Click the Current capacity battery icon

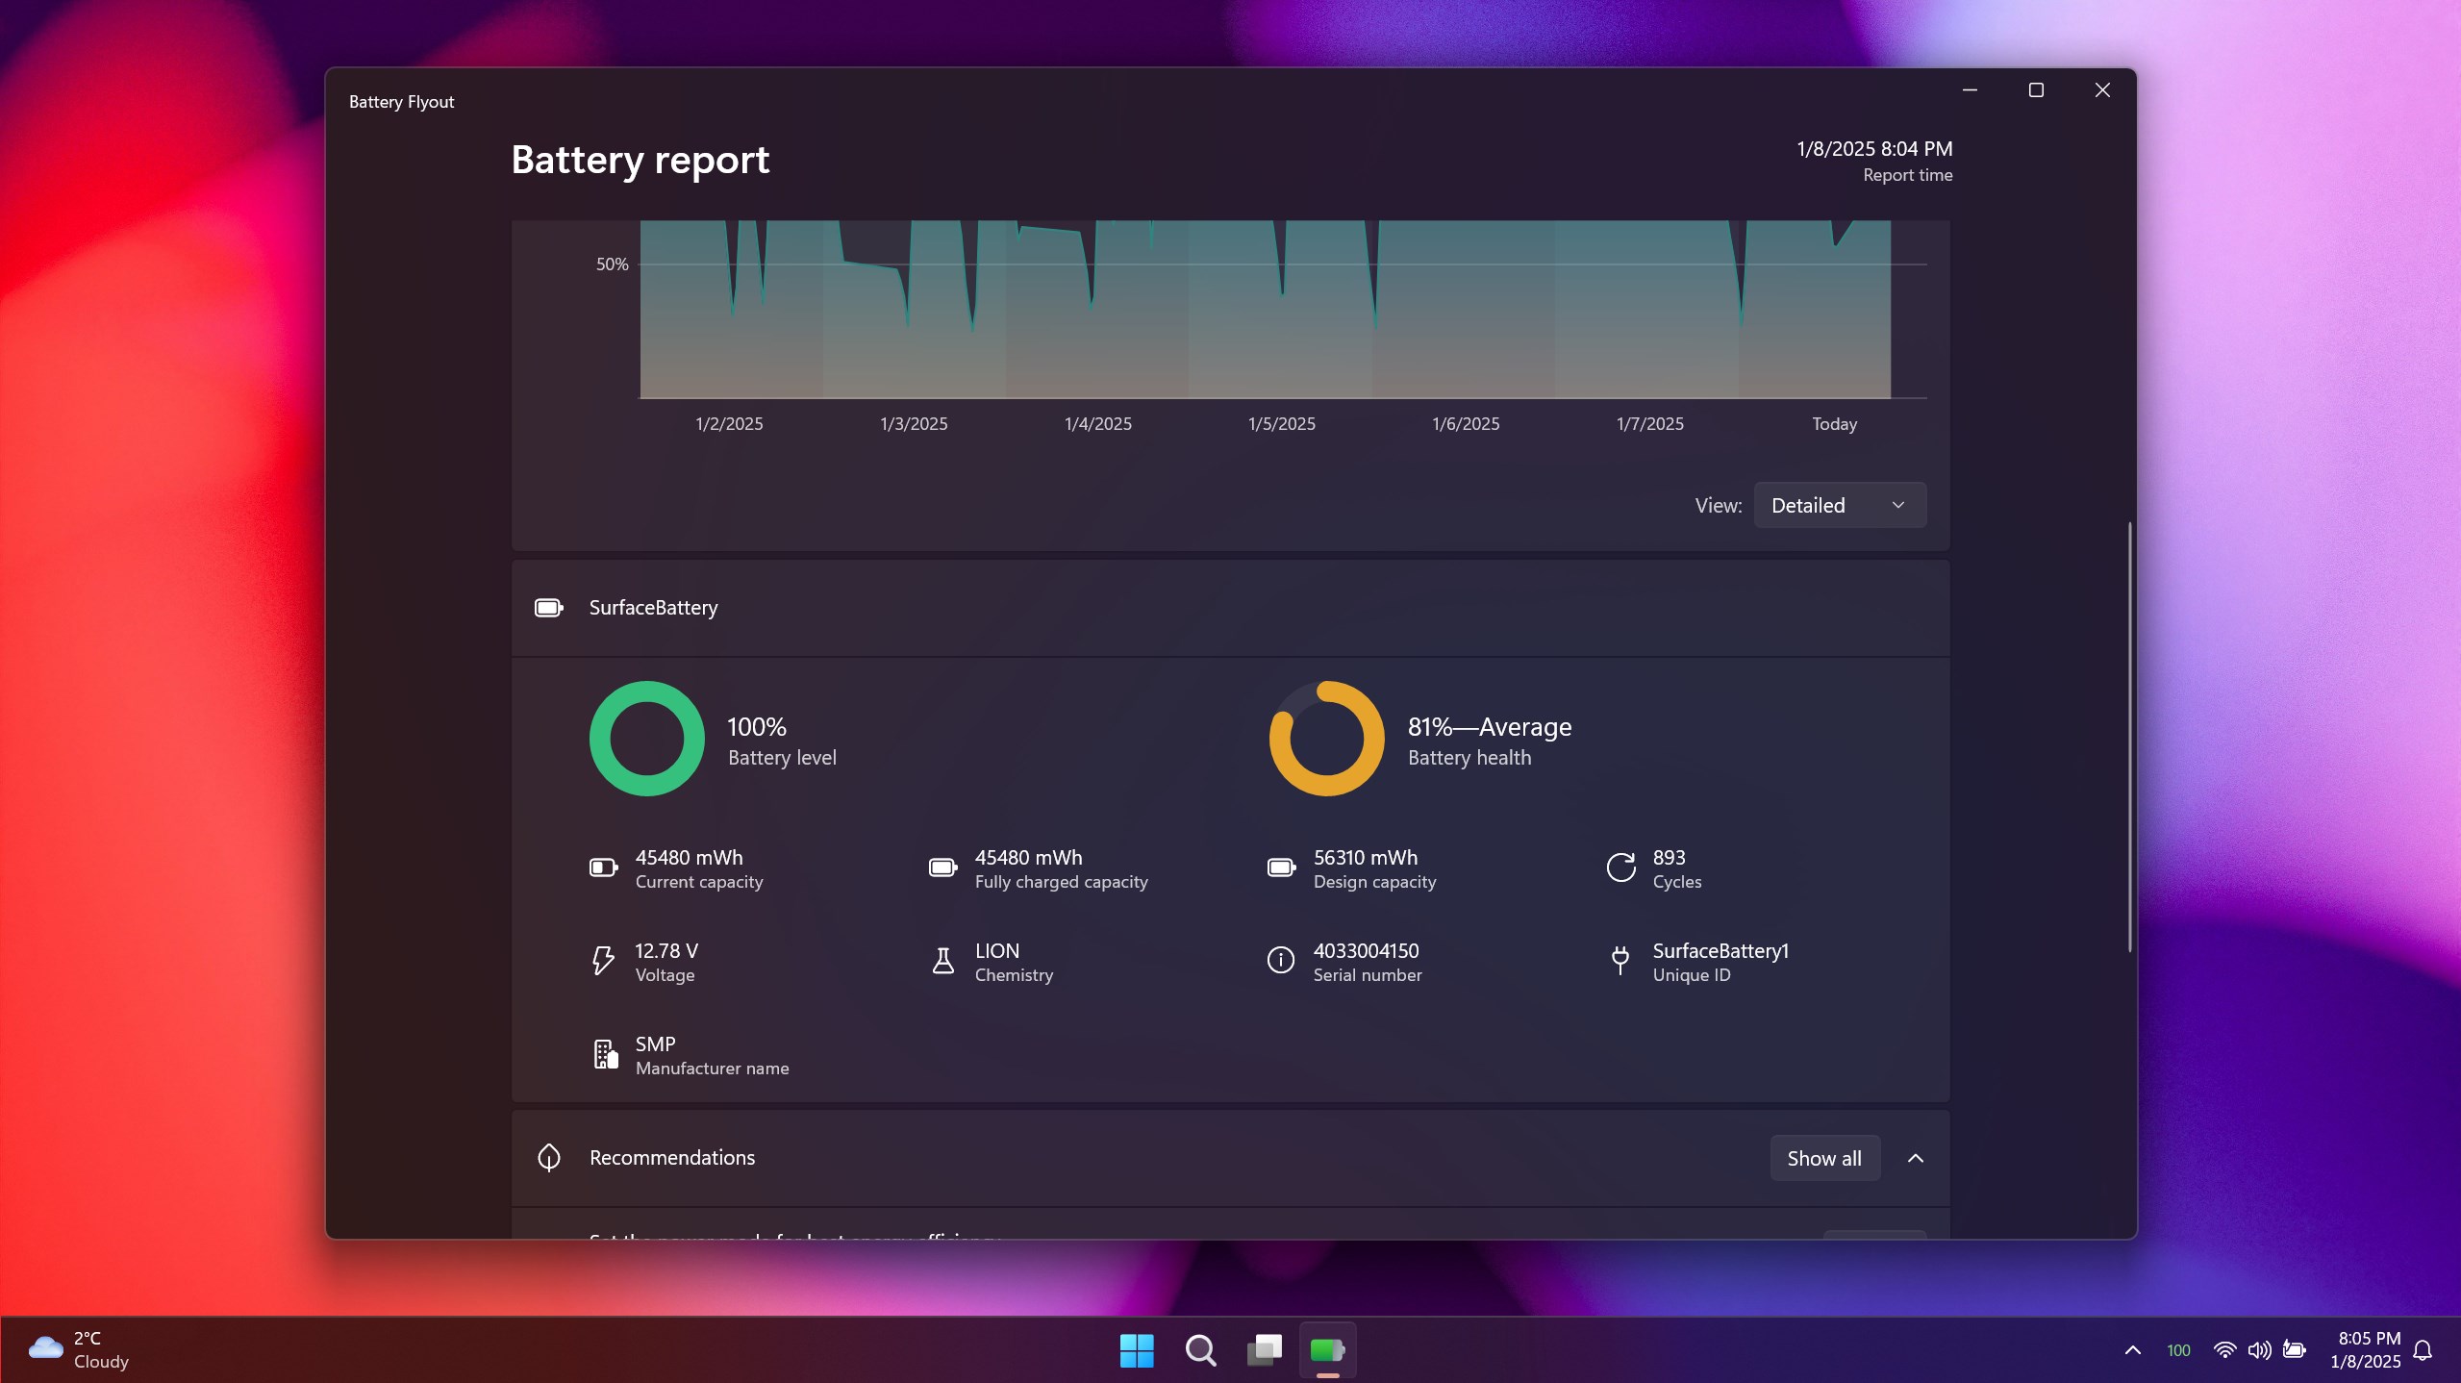pos(603,868)
